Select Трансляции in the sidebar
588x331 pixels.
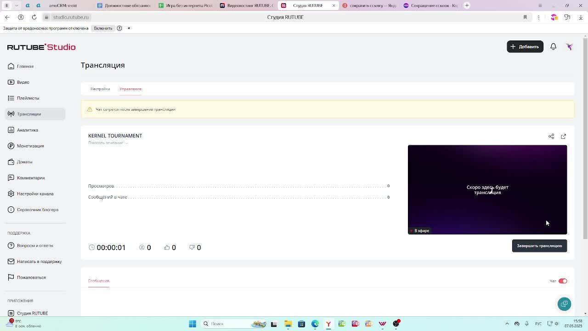(x=35, y=114)
